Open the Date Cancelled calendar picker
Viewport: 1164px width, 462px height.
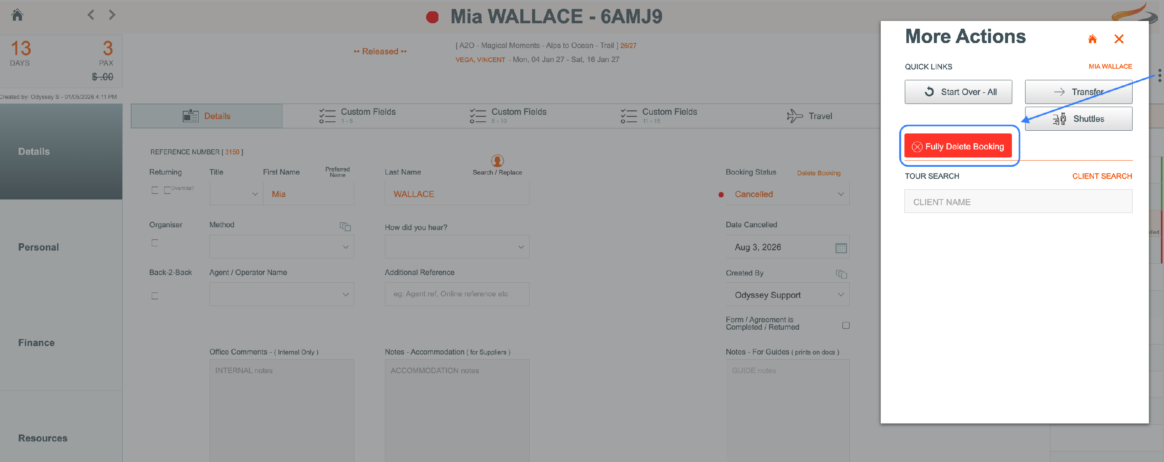(841, 248)
